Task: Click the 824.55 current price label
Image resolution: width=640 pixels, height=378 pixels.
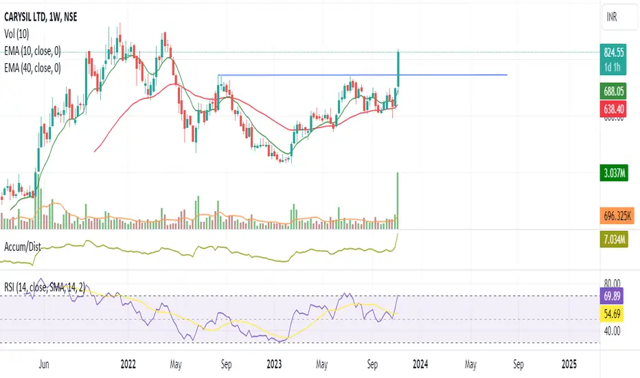Action: tap(613, 52)
